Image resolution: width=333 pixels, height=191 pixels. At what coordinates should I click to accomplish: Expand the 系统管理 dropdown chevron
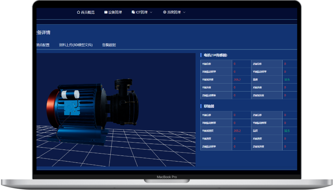(184, 12)
